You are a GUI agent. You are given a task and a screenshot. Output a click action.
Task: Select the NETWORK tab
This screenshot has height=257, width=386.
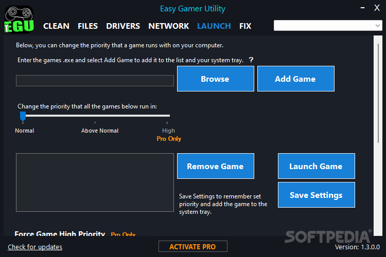[x=169, y=26]
